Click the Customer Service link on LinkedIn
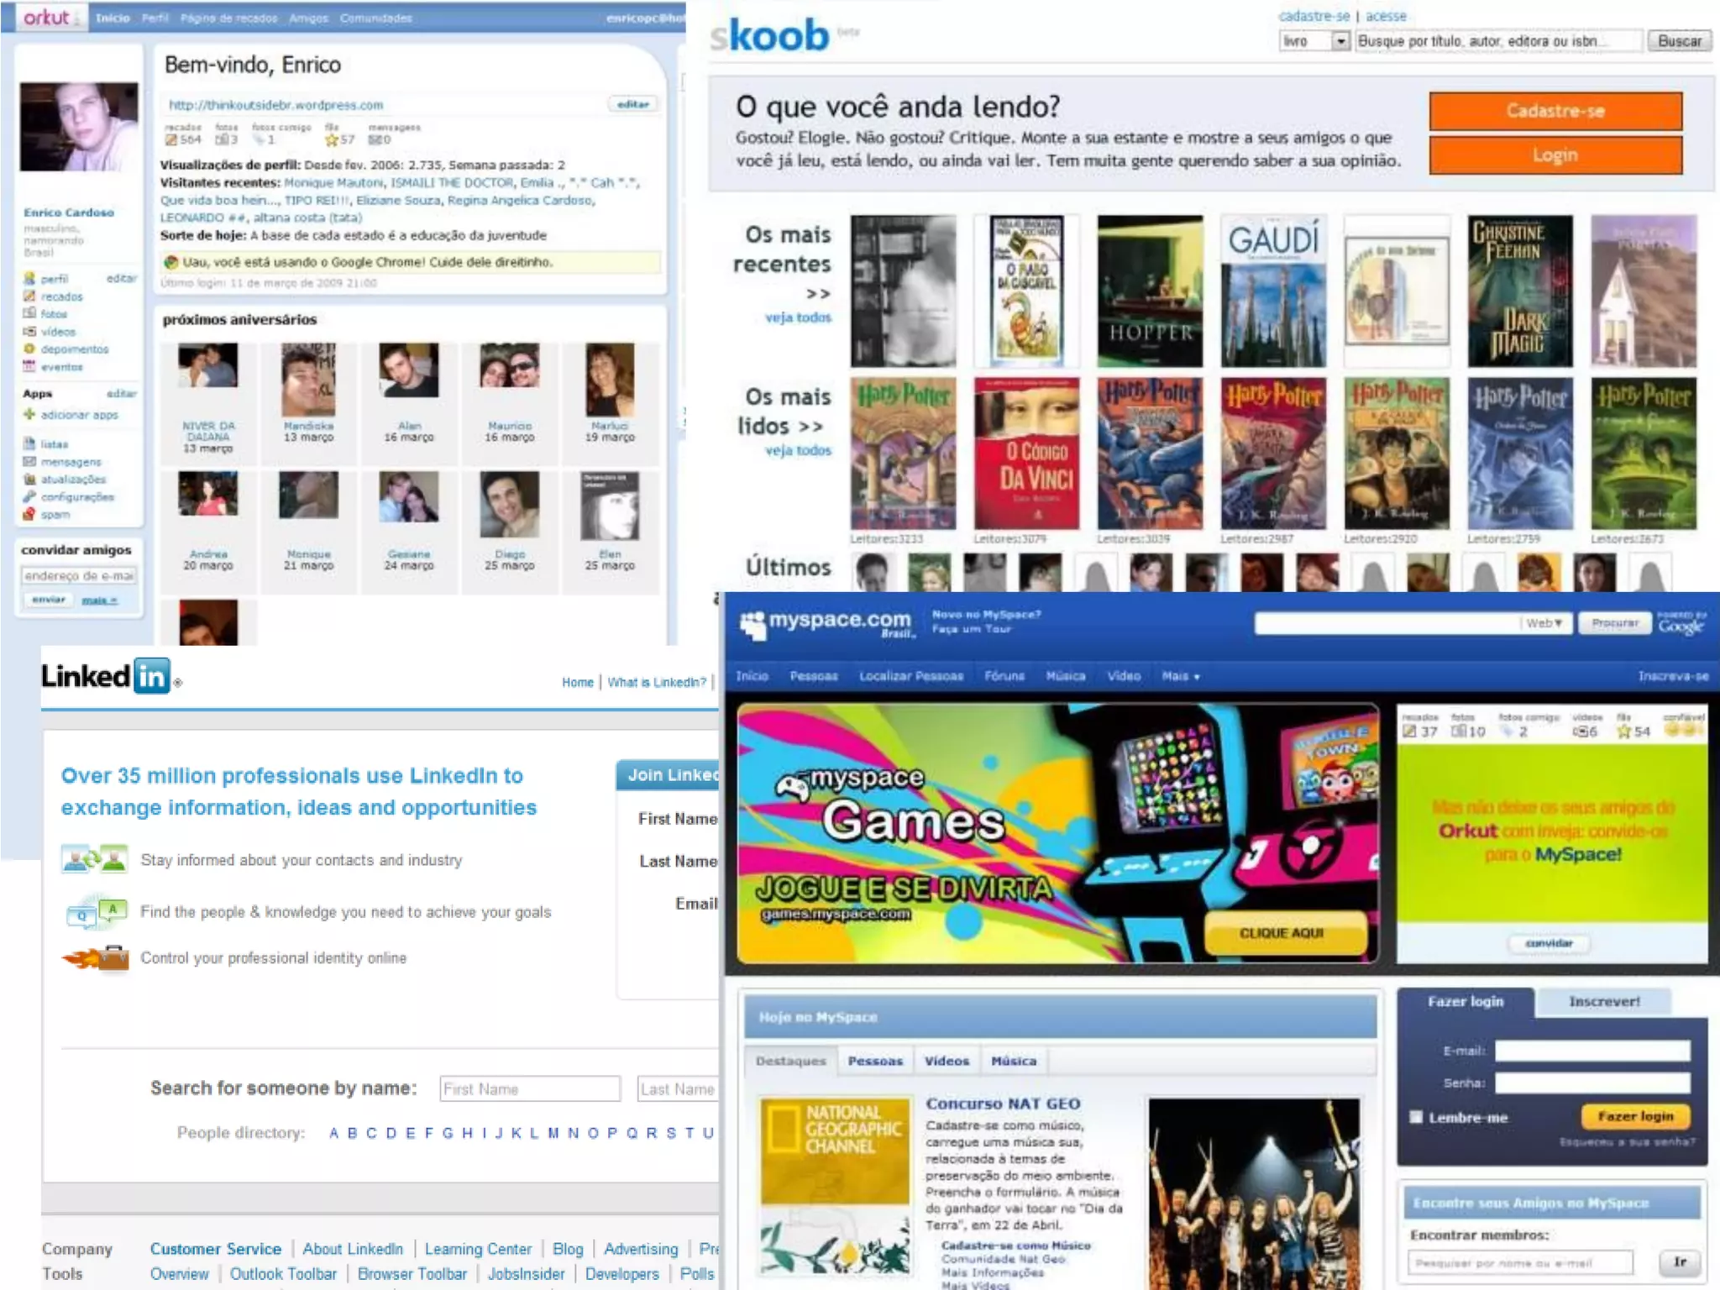Screen dimensions: 1720x1290 (215, 1249)
